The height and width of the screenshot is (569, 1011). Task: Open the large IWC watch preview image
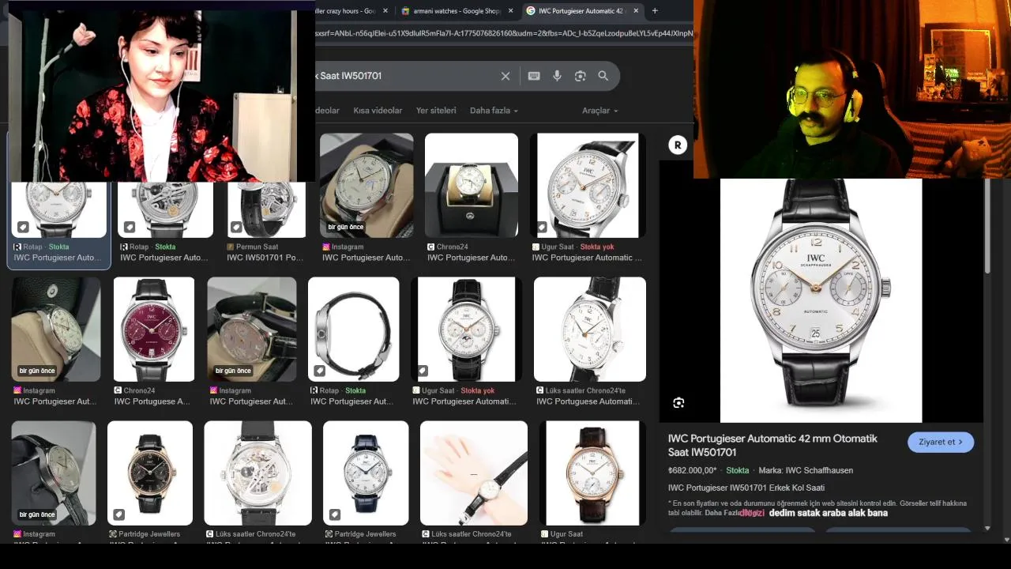point(821,300)
